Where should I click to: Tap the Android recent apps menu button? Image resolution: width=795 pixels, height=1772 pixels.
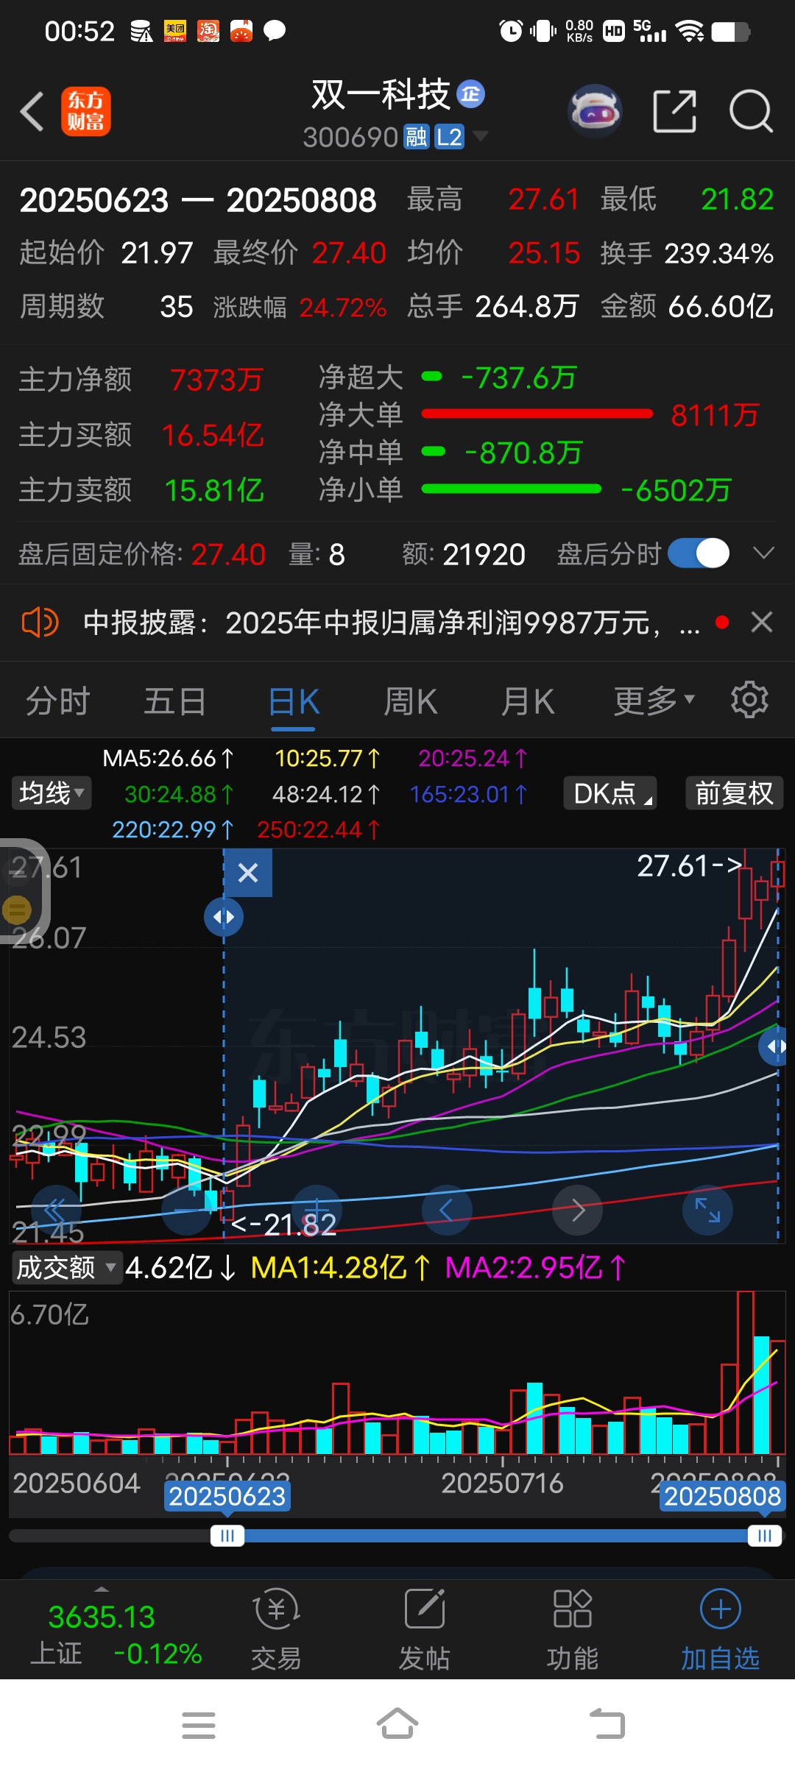click(x=199, y=1724)
